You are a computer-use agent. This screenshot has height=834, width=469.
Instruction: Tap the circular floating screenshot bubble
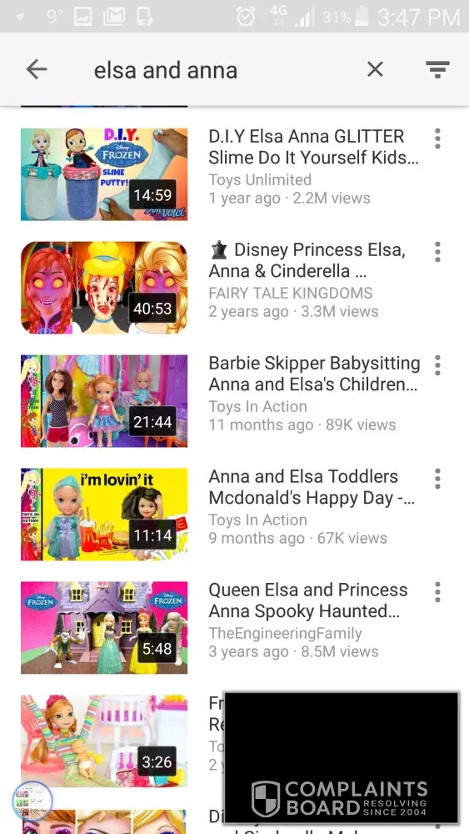tap(33, 801)
